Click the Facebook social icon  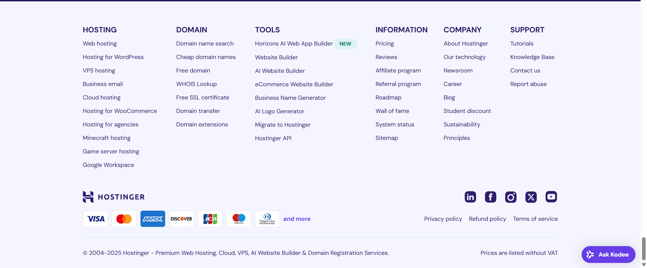(x=490, y=197)
